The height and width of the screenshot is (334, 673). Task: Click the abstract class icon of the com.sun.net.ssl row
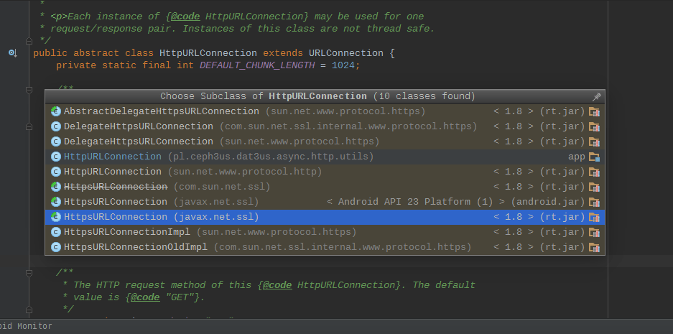tap(56, 187)
